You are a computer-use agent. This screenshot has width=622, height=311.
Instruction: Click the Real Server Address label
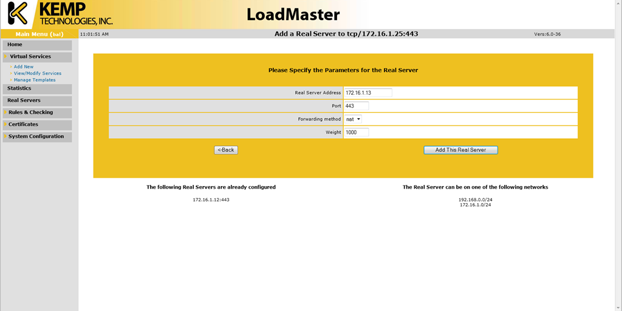[318, 93]
